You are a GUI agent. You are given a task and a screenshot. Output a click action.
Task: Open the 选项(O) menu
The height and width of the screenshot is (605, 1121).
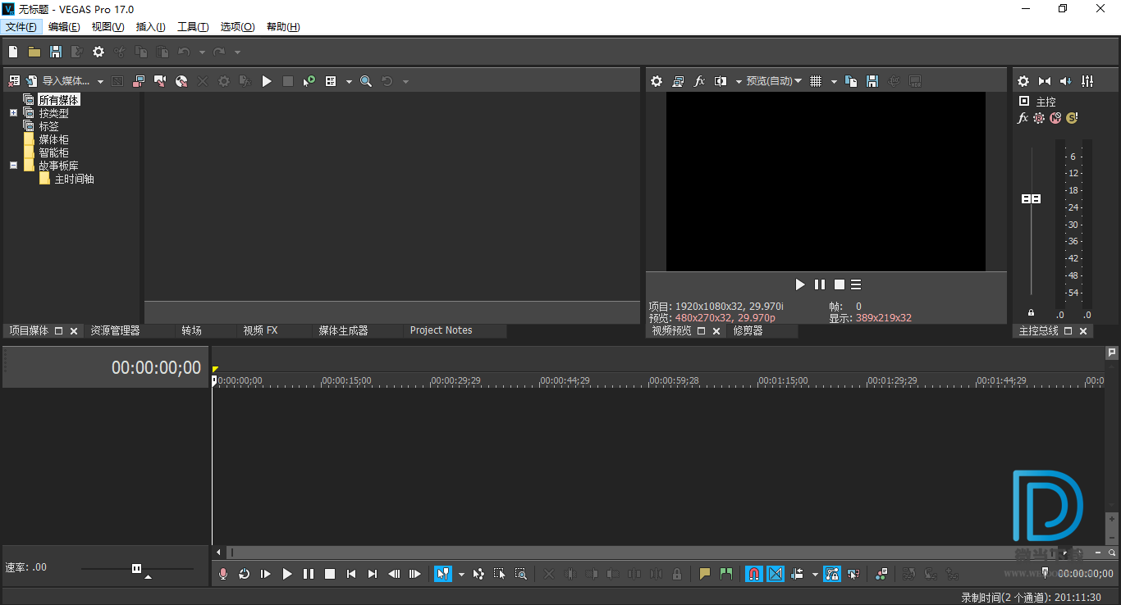(x=237, y=27)
